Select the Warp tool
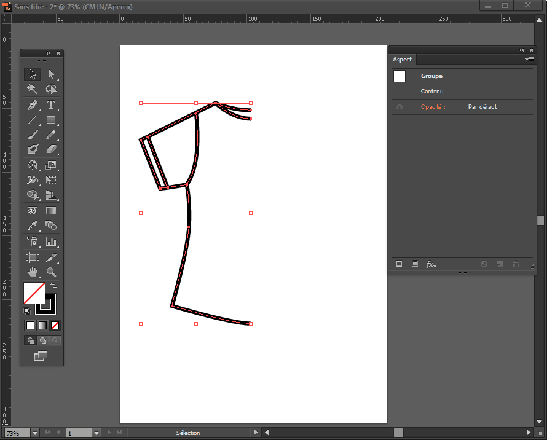Screen dimensions: 547x440 33,180
